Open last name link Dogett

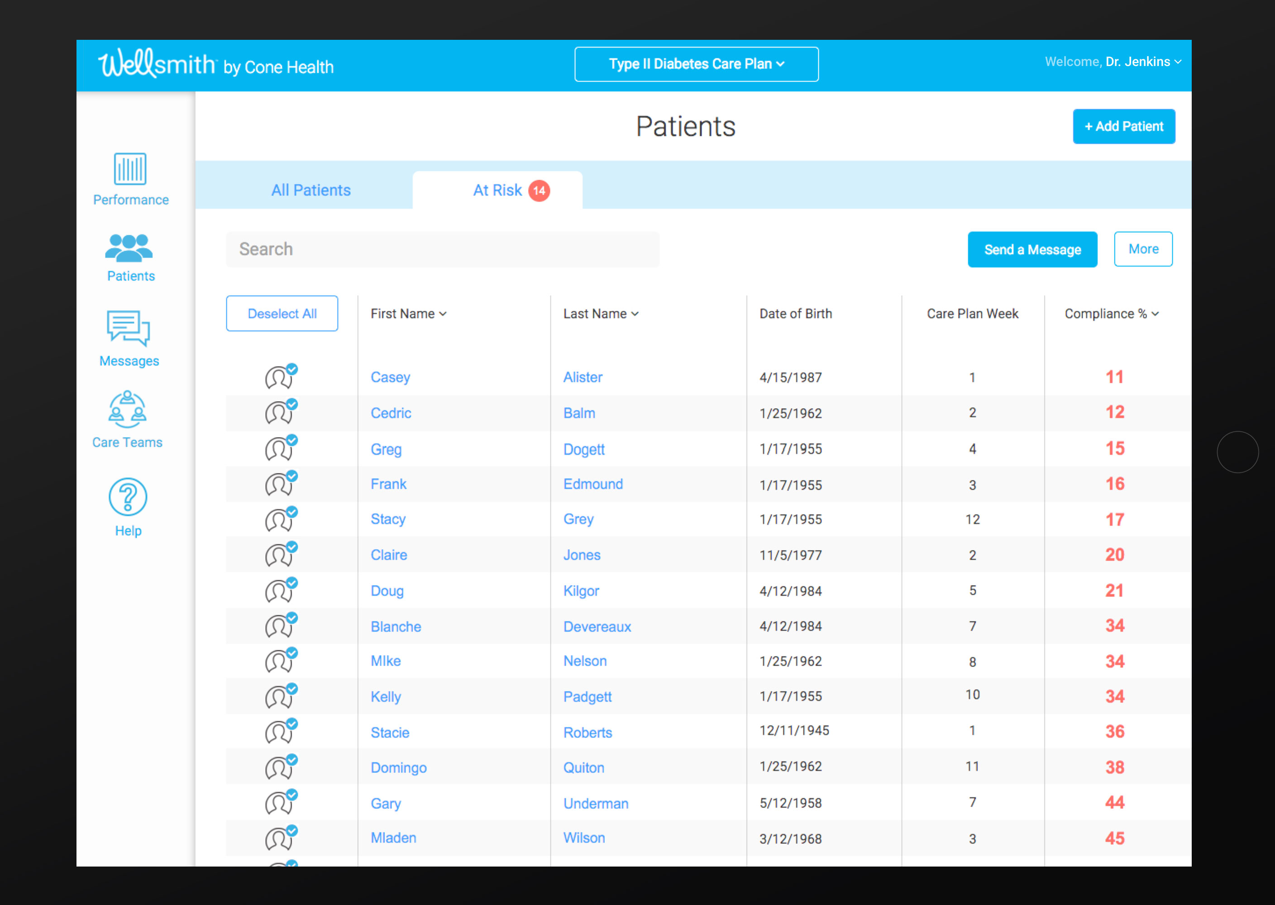[583, 449]
